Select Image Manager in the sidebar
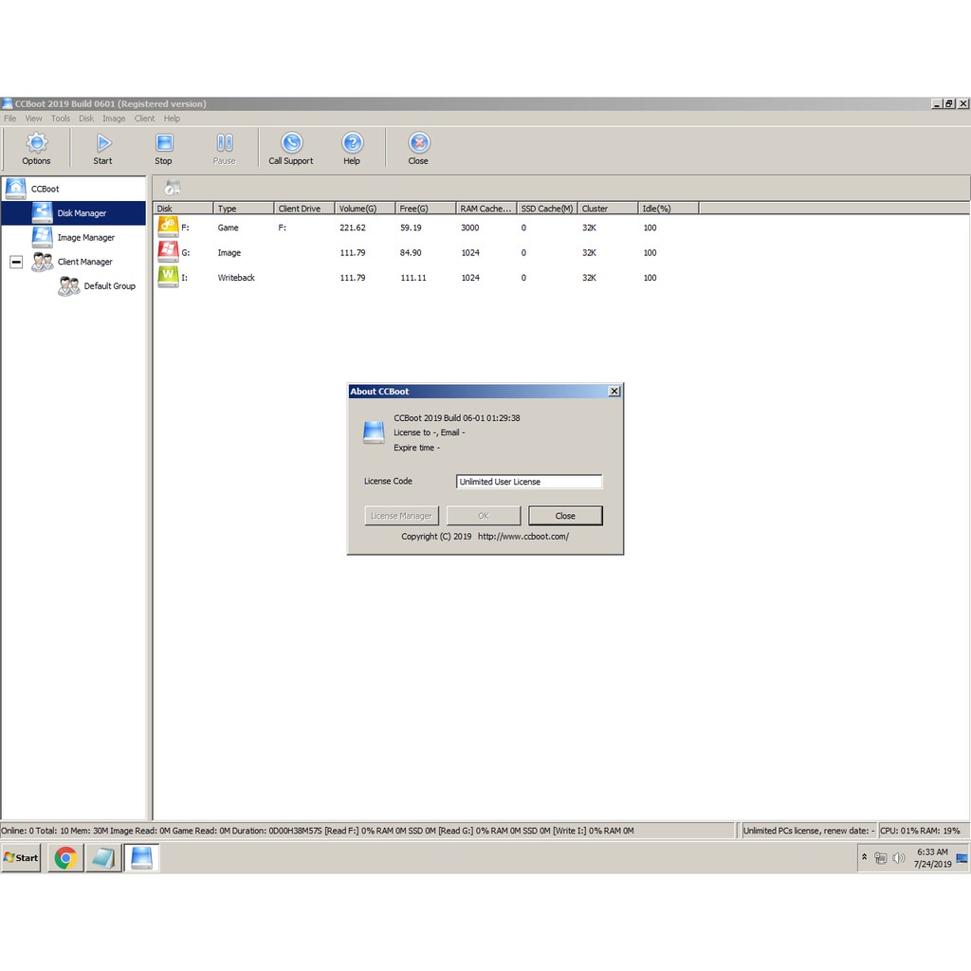The width and height of the screenshot is (971, 971). coord(85,238)
